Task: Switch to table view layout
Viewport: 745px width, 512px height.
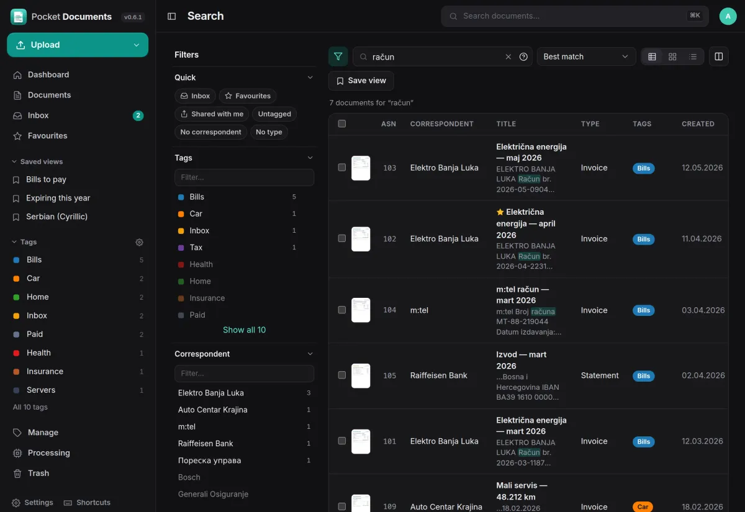Action: point(652,56)
